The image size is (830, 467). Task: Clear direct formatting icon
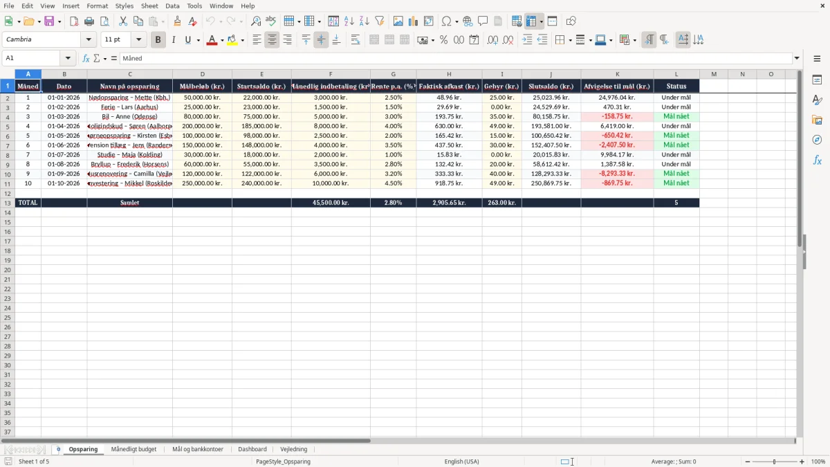coord(193,21)
